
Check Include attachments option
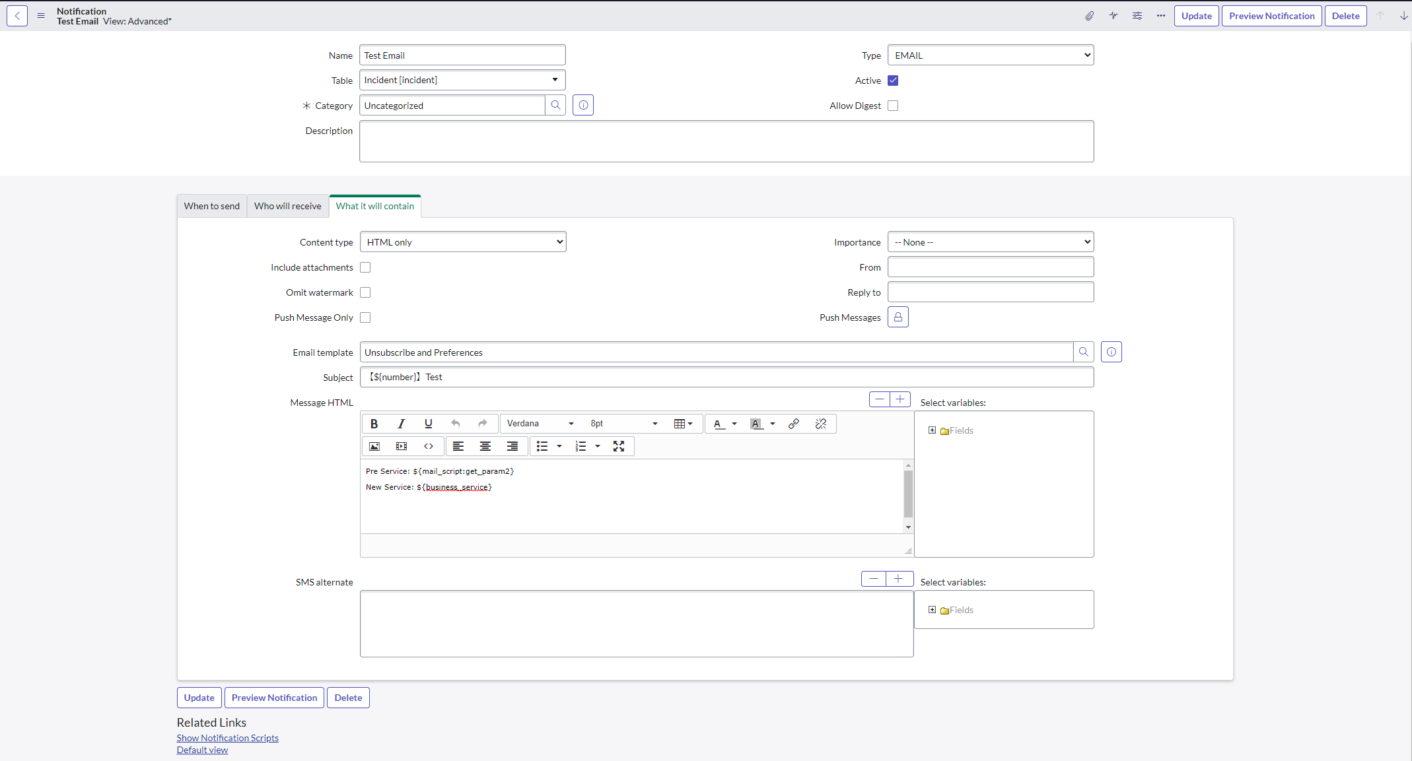click(x=365, y=267)
